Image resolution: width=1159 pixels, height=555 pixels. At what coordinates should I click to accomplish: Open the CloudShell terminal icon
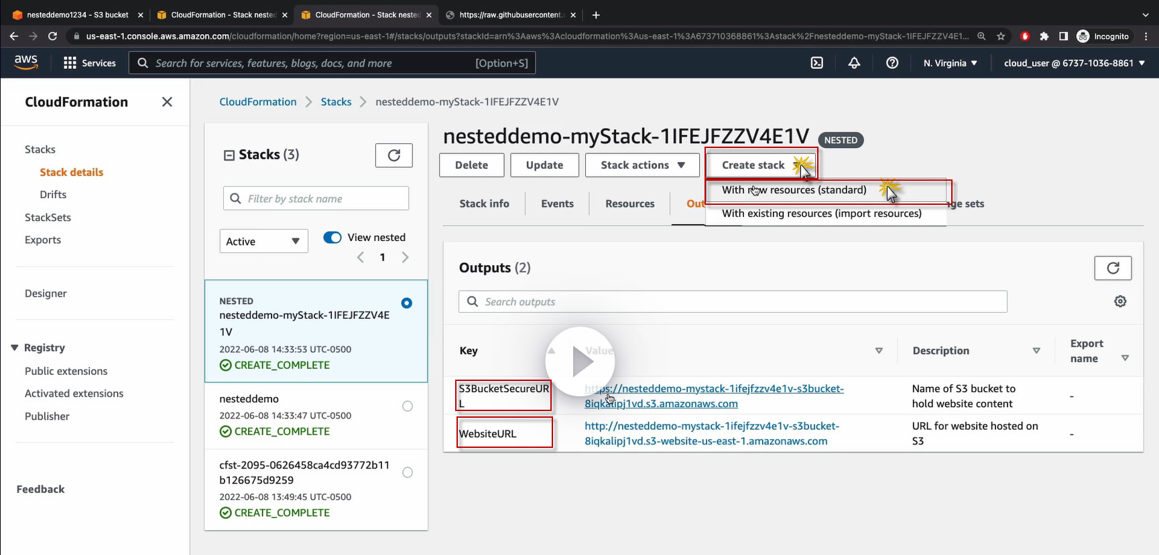pos(817,63)
